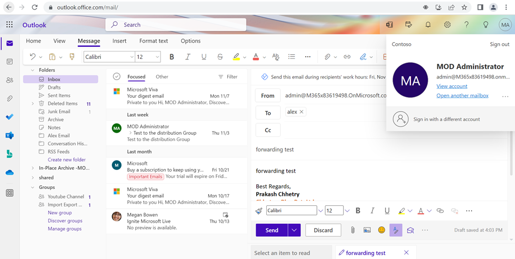Open More apps grid in left rail
This screenshot has width=515, height=259.
pos(10,193)
